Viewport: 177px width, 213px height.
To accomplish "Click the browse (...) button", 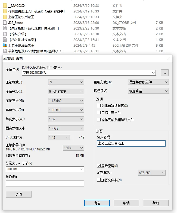I will (164, 73).
